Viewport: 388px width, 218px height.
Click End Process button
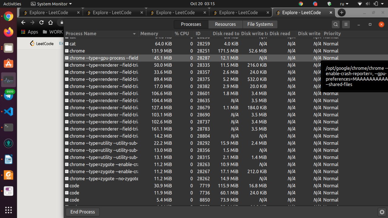click(82, 212)
